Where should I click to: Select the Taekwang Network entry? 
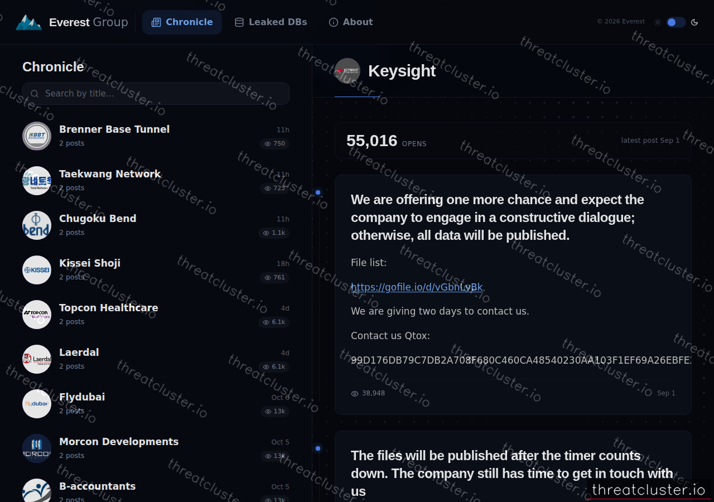point(156,181)
